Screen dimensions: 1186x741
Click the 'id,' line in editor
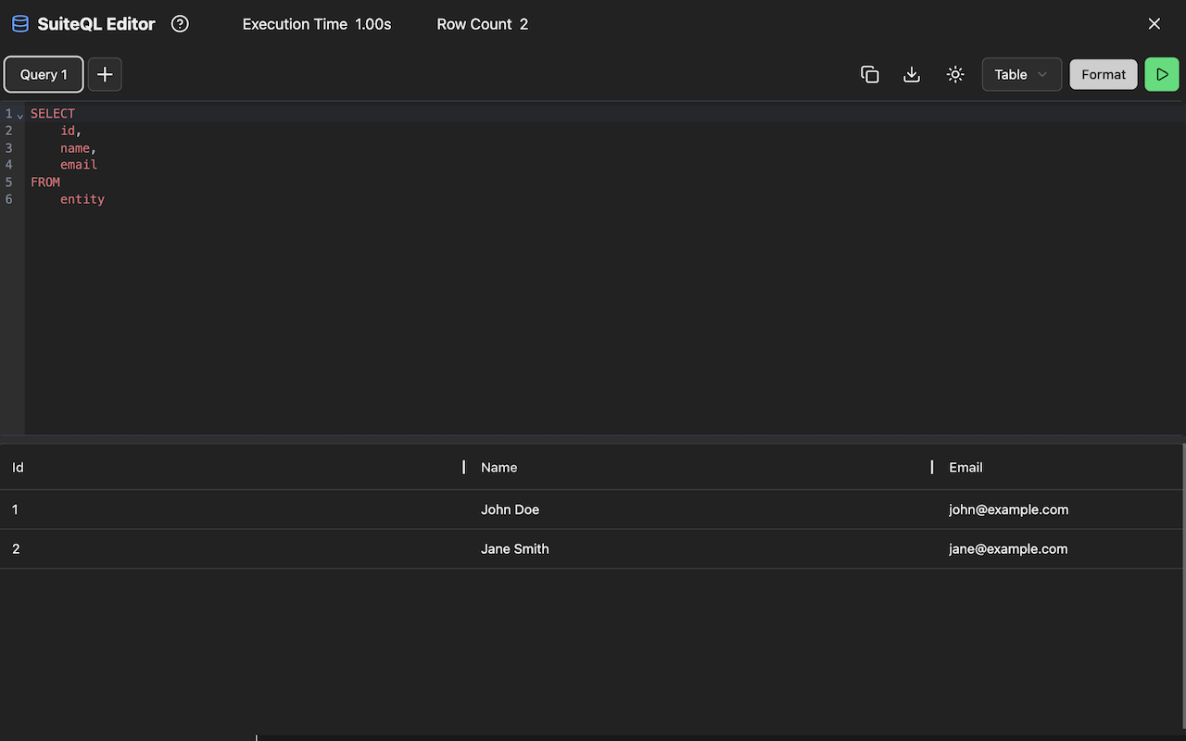click(x=71, y=131)
